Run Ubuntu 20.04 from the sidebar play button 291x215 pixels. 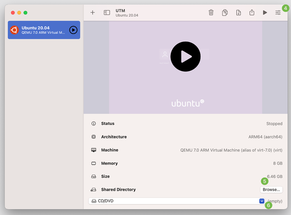tap(73, 30)
